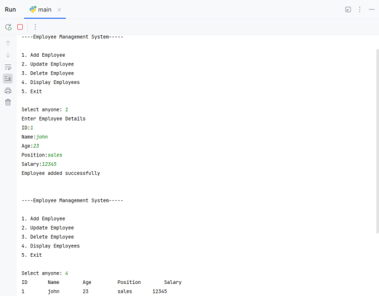
Task: Jump down the stack trace arrow
Action: click(8, 55)
